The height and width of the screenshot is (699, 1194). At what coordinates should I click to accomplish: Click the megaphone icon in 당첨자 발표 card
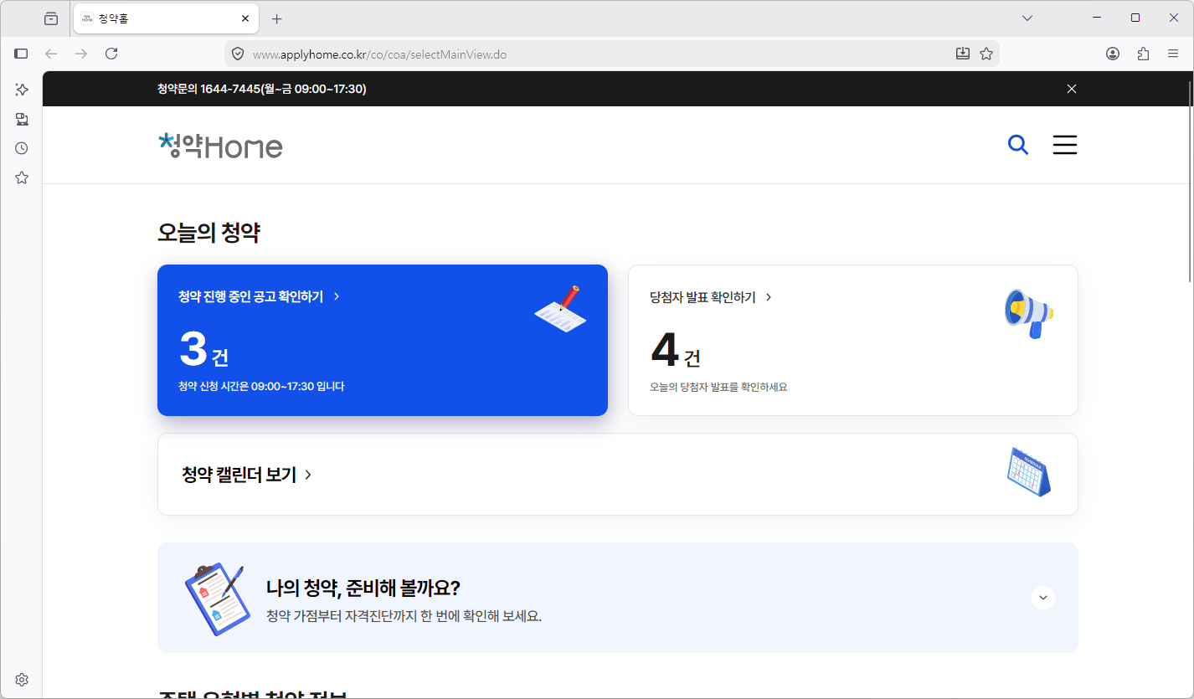point(1029,313)
